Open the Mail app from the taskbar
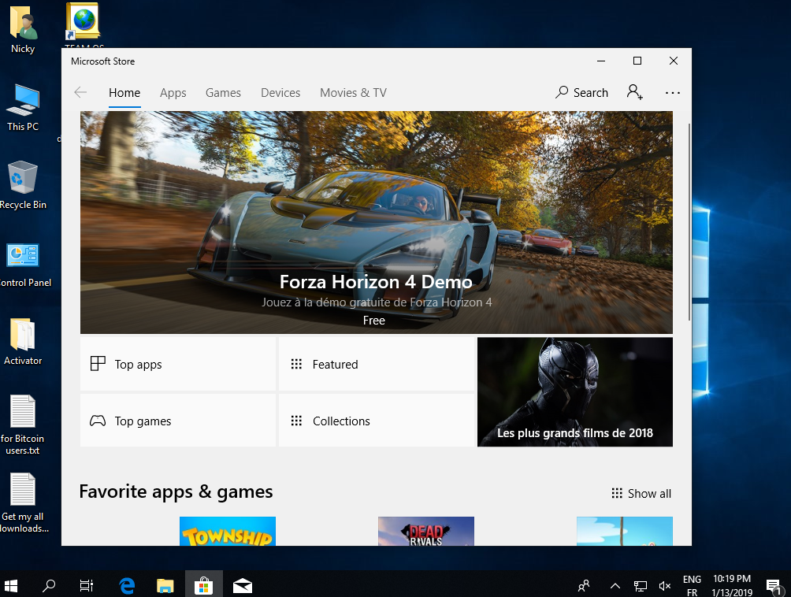Screen dimensions: 791x597 coord(243,585)
